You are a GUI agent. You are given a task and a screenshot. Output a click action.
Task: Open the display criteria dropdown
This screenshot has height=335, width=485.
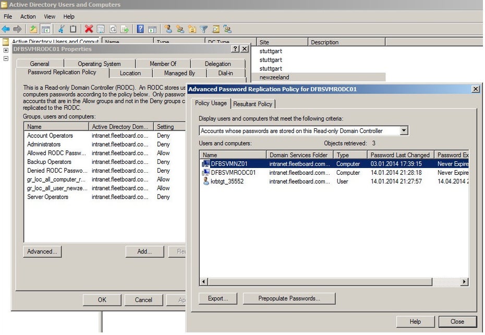(x=404, y=130)
